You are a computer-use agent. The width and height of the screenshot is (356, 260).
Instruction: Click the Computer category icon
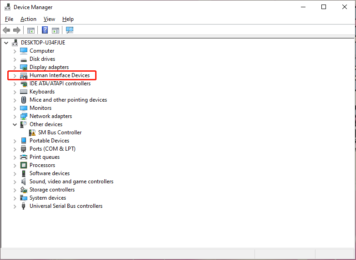(x=24, y=51)
